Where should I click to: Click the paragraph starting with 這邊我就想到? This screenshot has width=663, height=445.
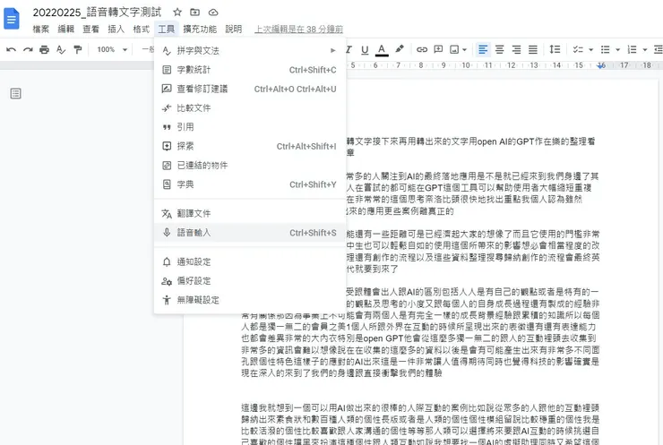(x=420, y=424)
